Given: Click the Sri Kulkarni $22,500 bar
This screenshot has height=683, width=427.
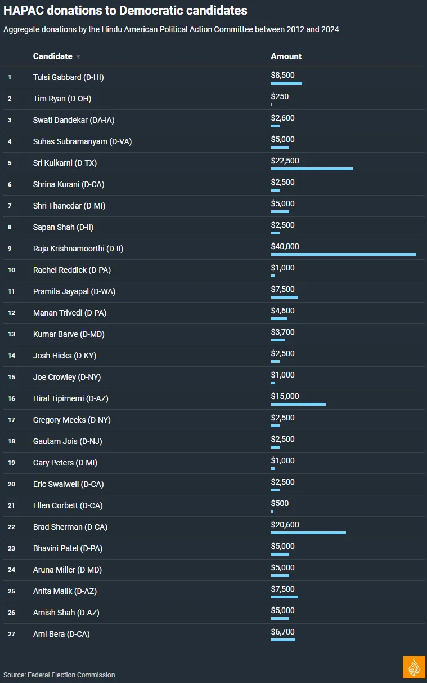Looking at the screenshot, I should pyautogui.click(x=312, y=169).
